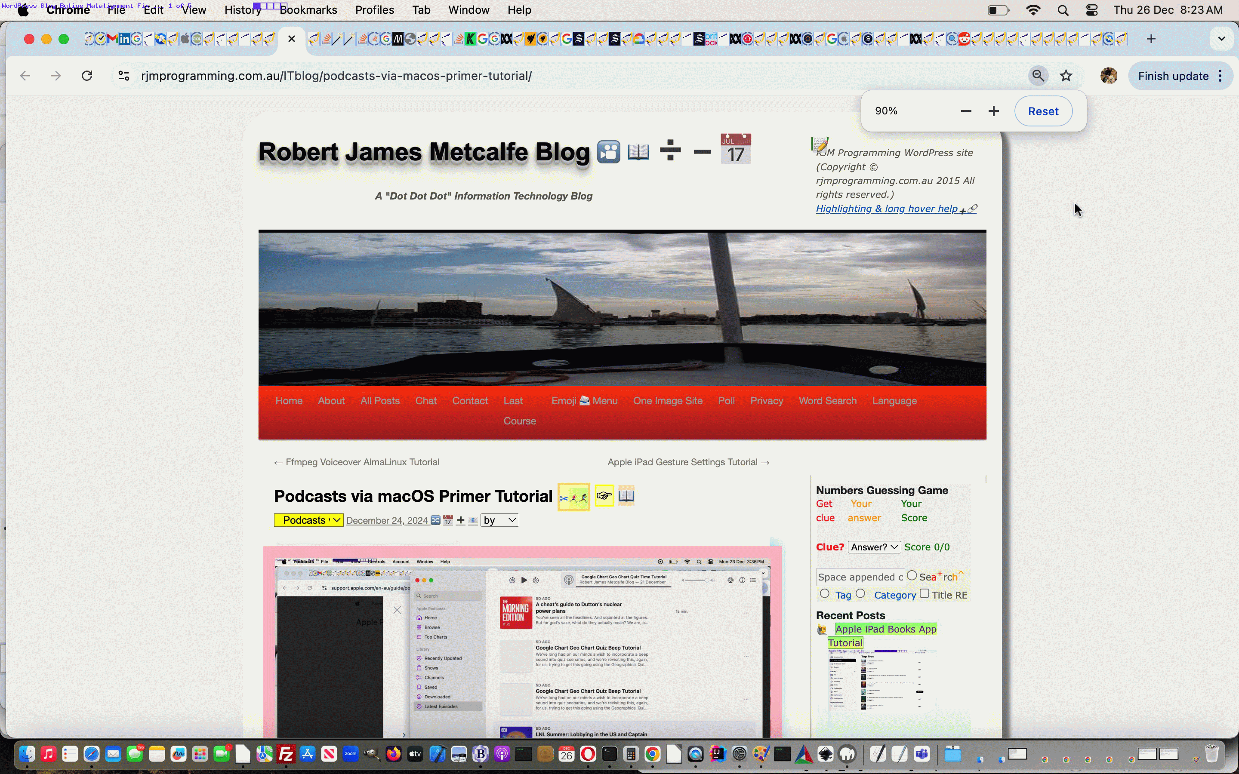1239x774 pixels.
Task: Decrease zoom with the minus button
Action: [965, 111]
